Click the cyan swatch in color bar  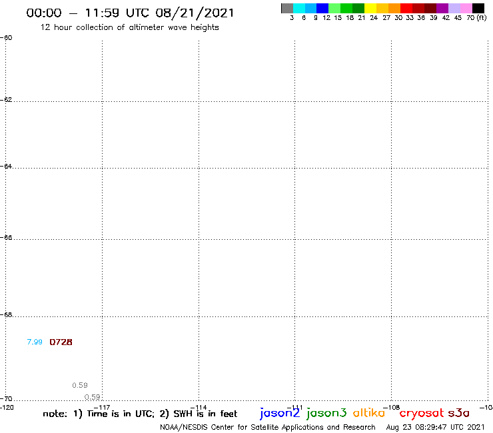(299, 8)
